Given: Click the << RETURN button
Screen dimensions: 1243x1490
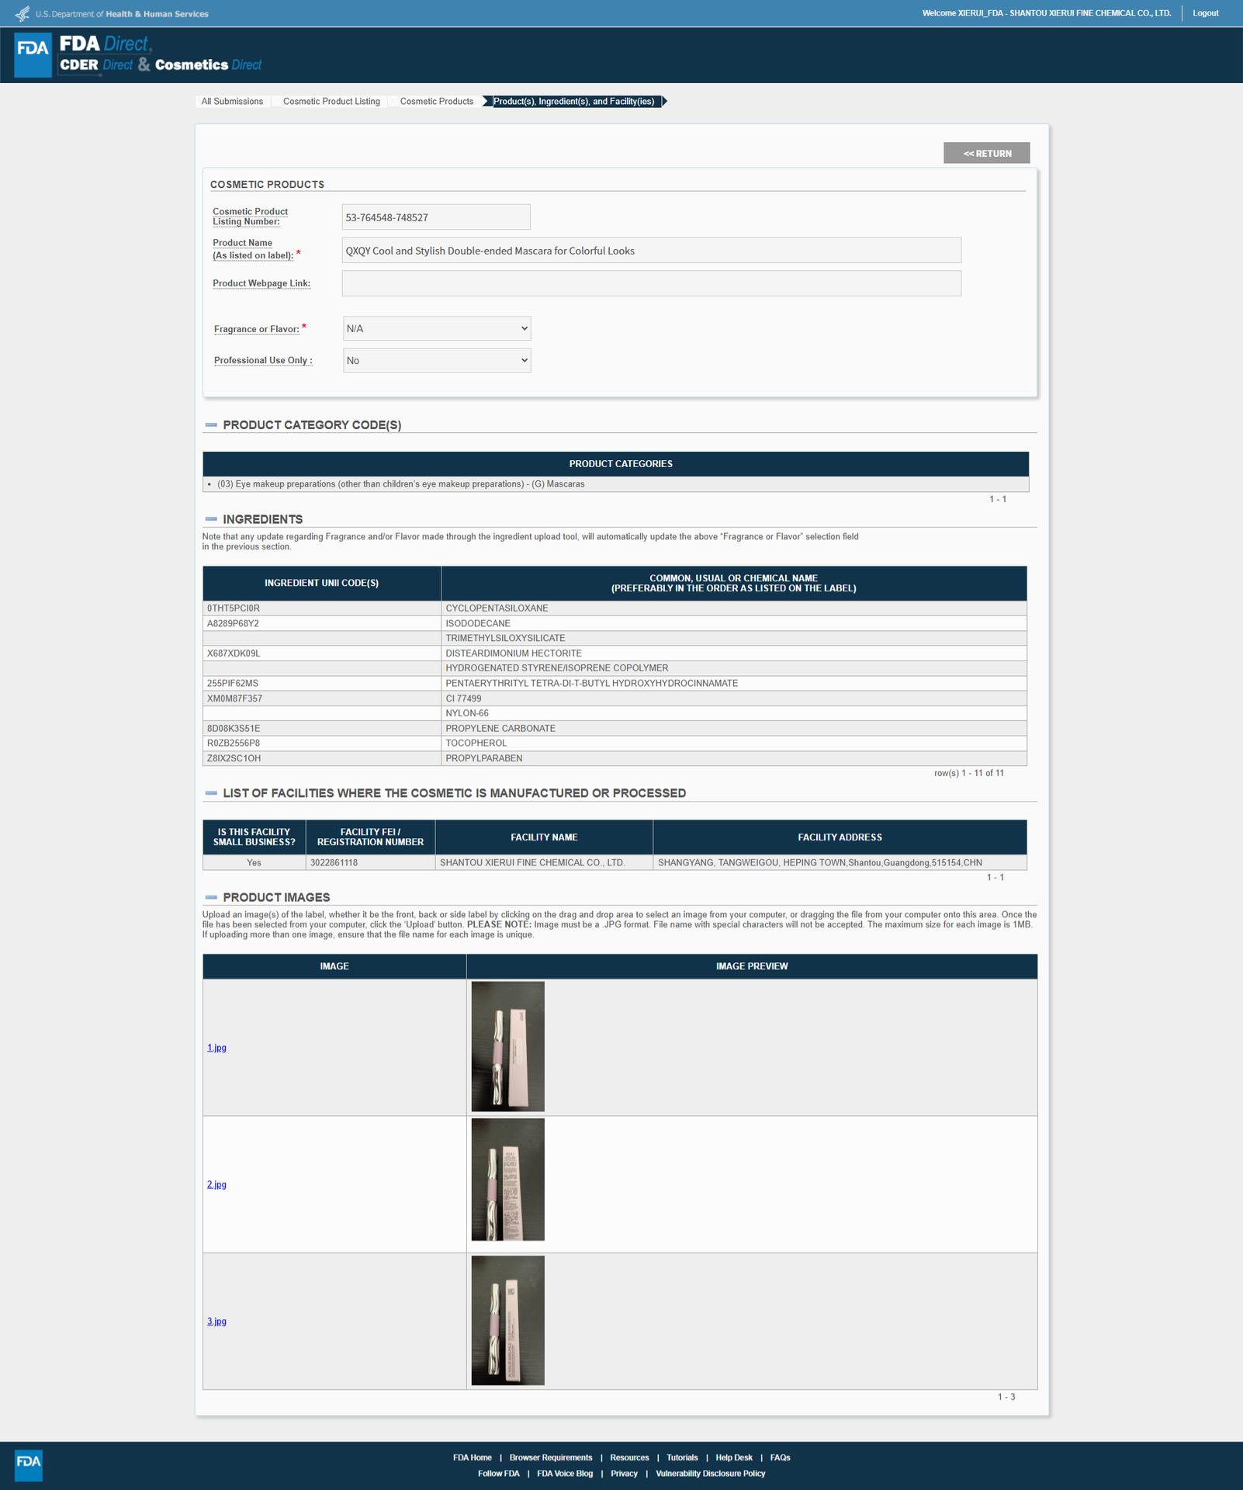Looking at the screenshot, I should pyautogui.click(x=987, y=153).
